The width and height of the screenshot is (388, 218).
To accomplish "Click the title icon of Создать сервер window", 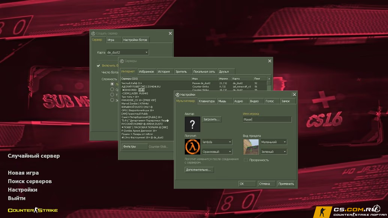I will click(93, 33).
